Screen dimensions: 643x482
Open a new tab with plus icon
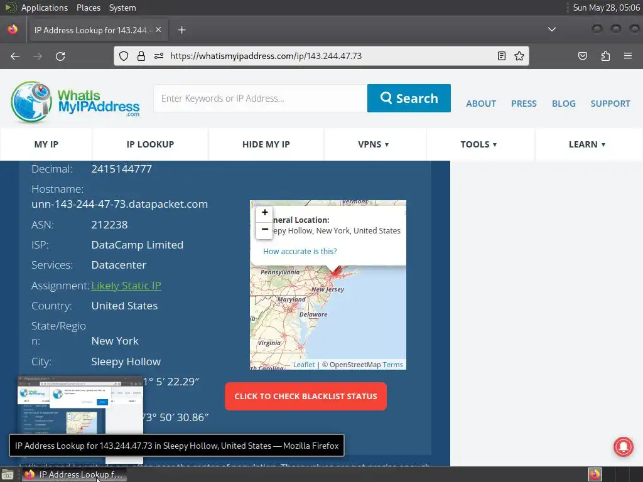pyautogui.click(x=181, y=30)
